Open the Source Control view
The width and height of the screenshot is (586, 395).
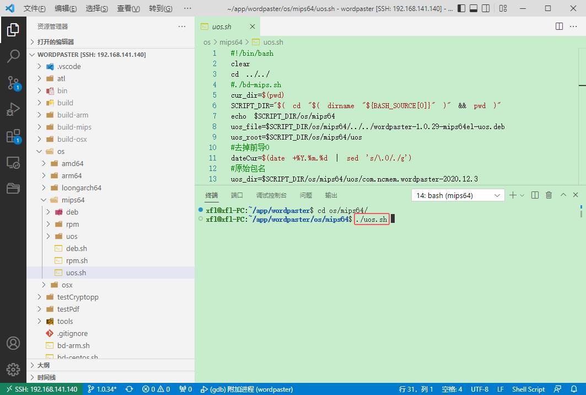click(x=13, y=83)
